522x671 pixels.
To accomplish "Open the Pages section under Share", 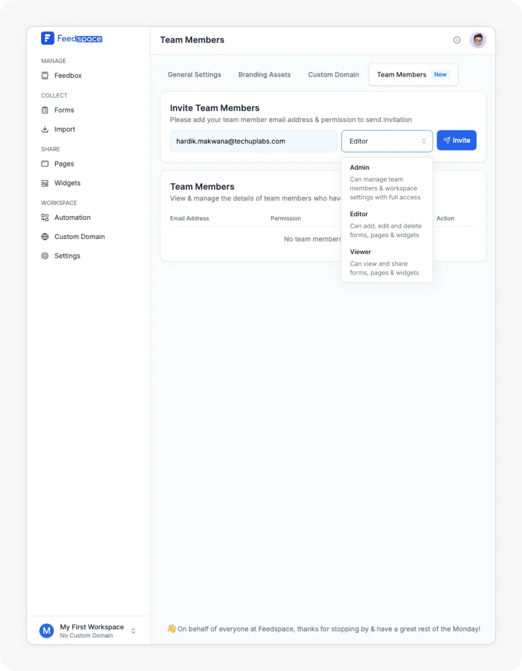I will 64,164.
